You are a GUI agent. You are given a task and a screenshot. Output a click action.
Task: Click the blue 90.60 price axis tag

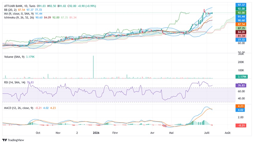point(241,20)
